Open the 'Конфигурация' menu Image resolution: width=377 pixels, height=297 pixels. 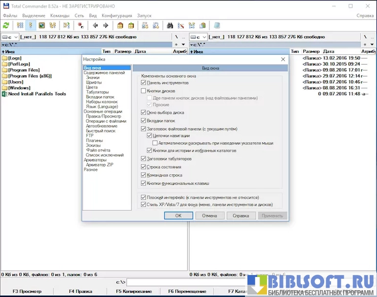coord(117,16)
